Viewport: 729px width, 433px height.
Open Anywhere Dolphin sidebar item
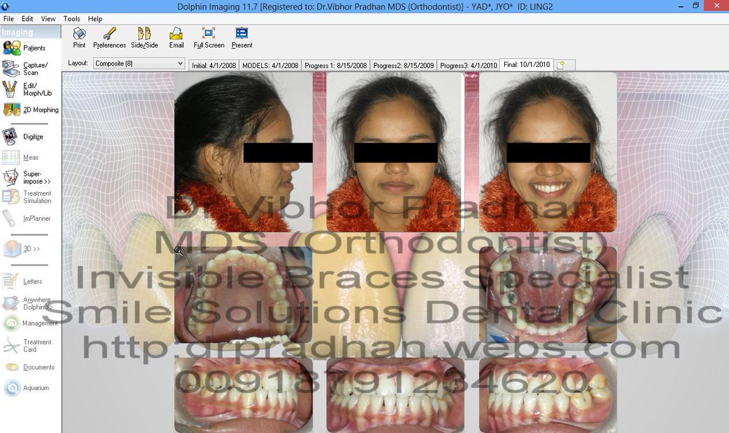pyautogui.click(x=27, y=303)
